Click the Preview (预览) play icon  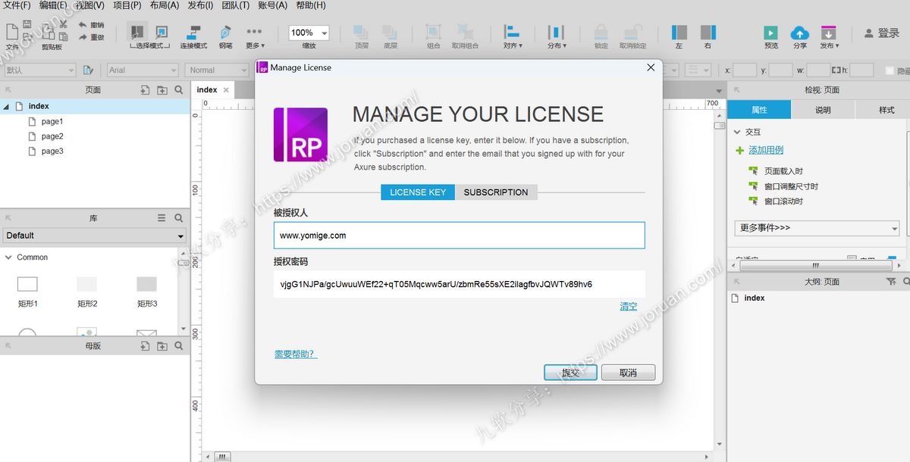click(770, 33)
